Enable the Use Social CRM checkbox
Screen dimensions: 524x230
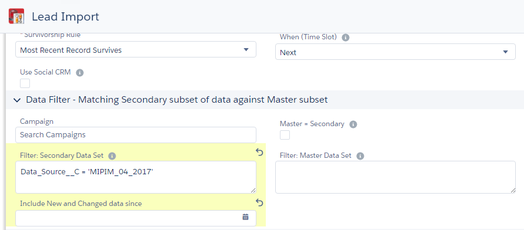pyautogui.click(x=25, y=83)
